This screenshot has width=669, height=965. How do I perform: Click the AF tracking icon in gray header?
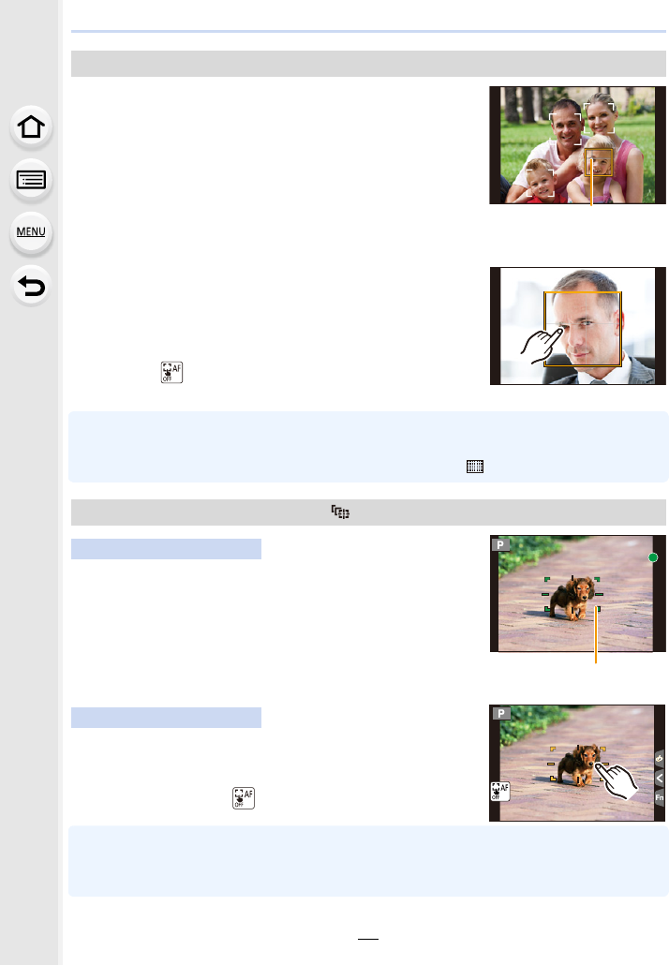(x=340, y=512)
